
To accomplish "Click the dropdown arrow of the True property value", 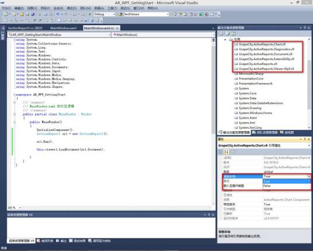I will pos(309,176).
